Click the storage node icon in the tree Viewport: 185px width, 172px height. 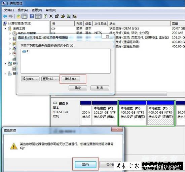coord(10,64)
